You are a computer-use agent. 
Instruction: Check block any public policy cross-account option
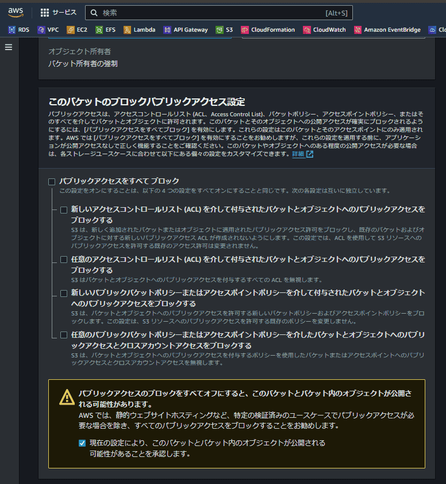click(x=64, y=335)
